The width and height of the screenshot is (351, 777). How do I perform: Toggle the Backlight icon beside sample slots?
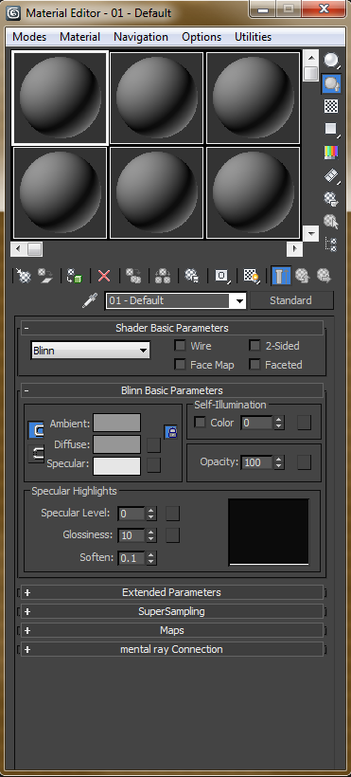pos(331,83)
